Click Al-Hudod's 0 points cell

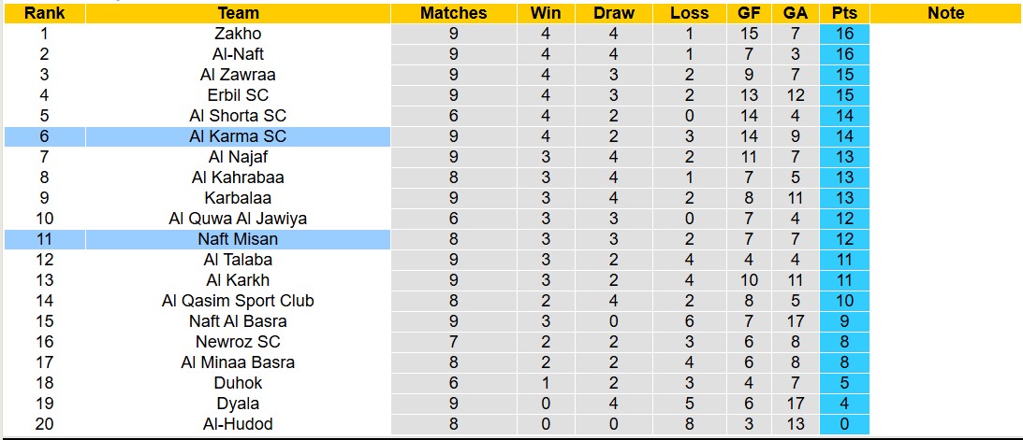point(843,424)
